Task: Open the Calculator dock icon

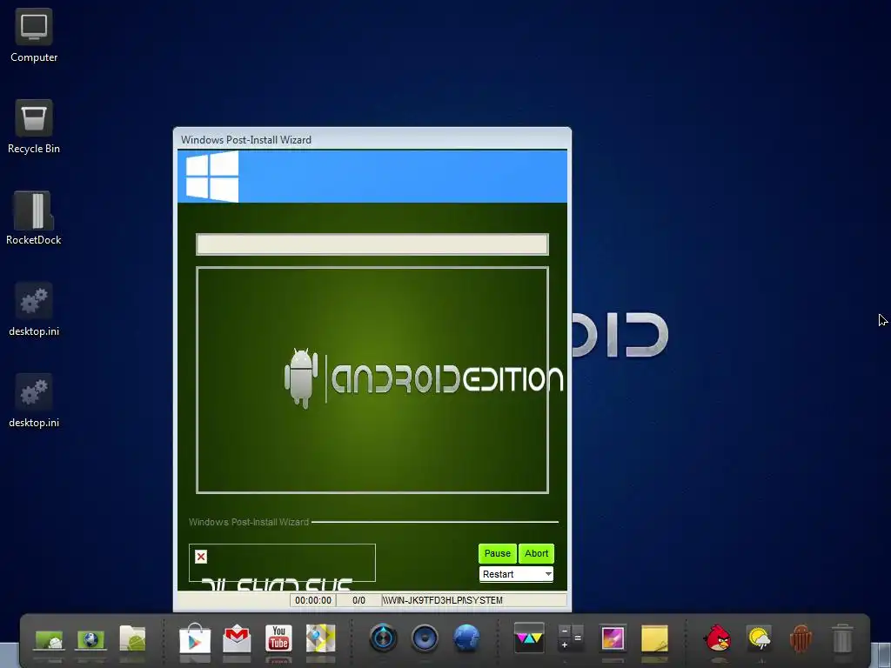Action: 571,638
